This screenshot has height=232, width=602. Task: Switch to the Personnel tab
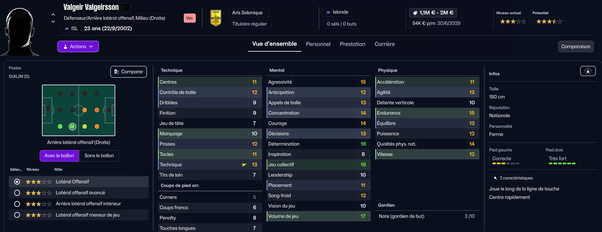coord(318,44)
